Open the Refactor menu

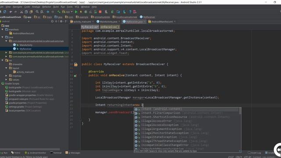click(x=47, y=7)
